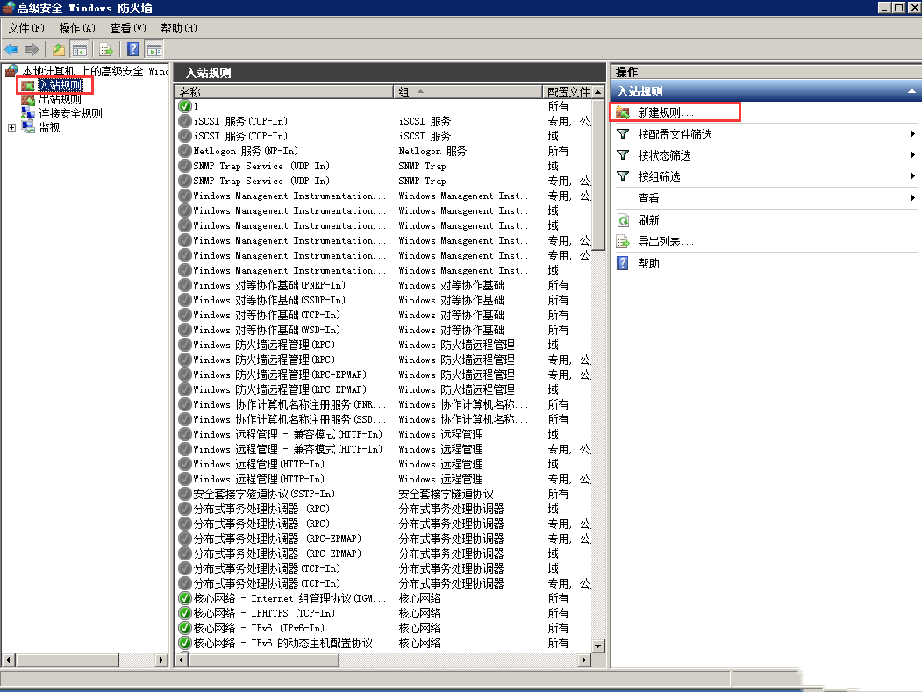This screenshot has height=692, width=922.
Task: Select 监视 in the console tree
Action: click(49, 127)
